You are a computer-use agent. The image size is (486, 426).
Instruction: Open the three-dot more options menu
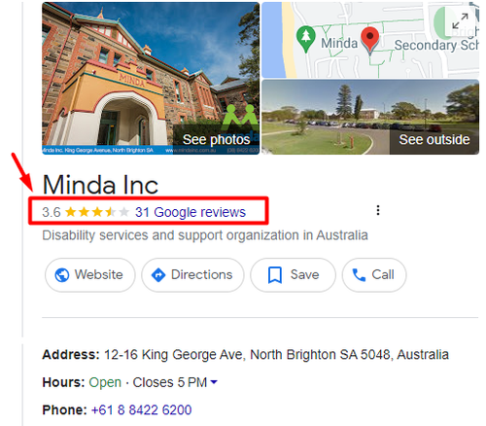click(x=378, y=210)
